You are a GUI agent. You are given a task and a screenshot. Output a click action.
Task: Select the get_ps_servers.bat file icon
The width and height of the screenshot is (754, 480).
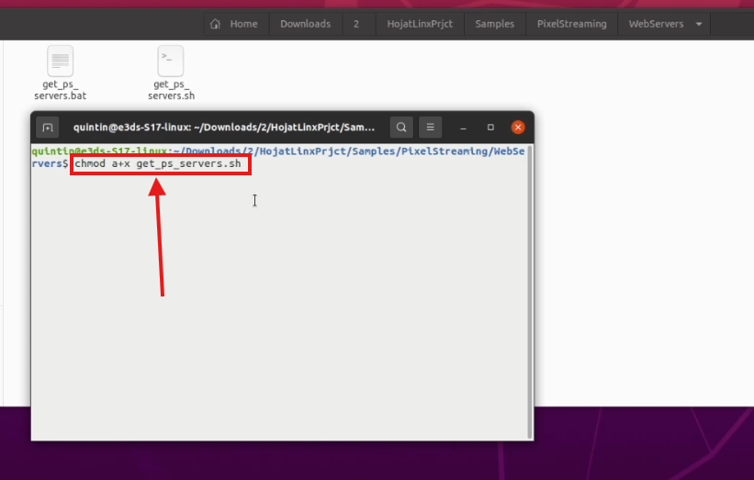coord(61,62)
